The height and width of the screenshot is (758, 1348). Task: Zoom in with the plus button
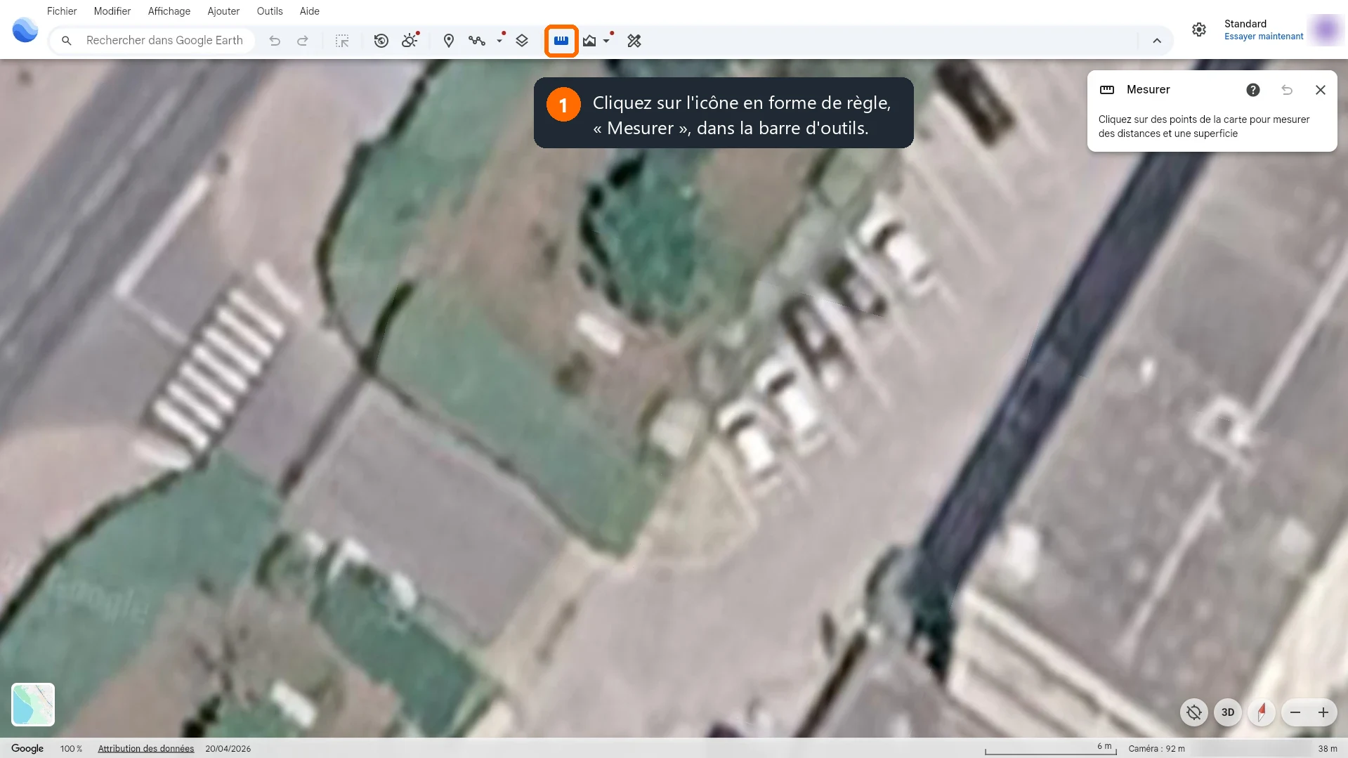[1323, 712]
